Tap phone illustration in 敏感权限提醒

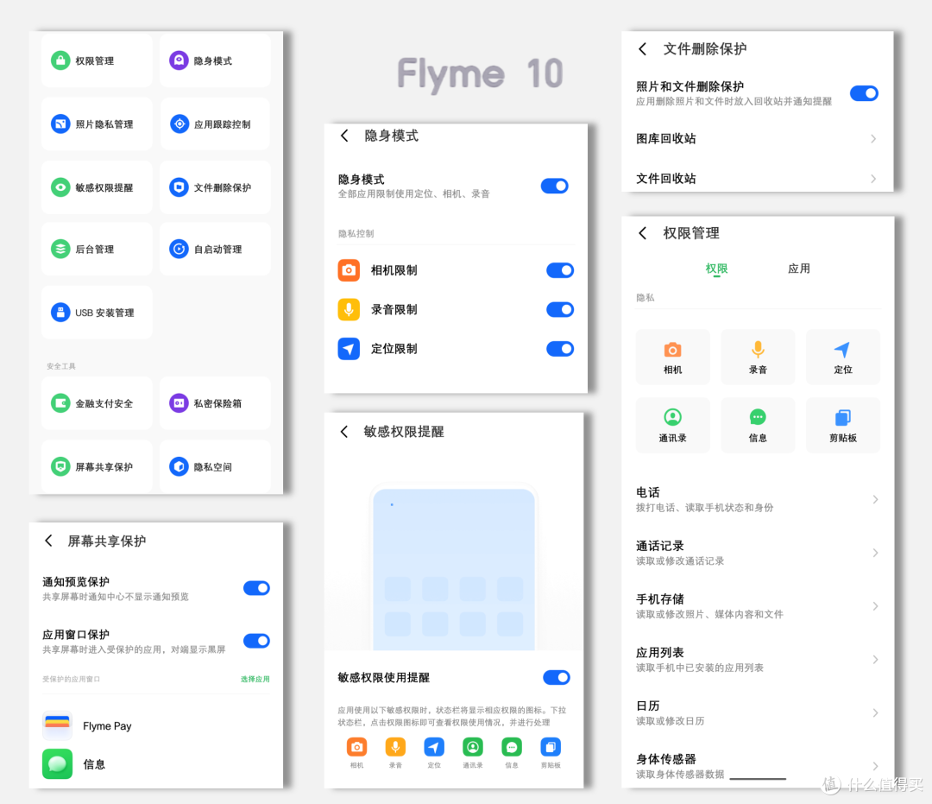coord(454,568)
